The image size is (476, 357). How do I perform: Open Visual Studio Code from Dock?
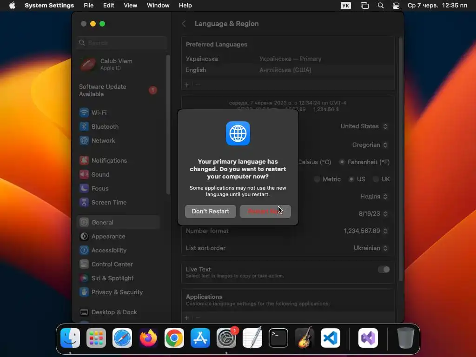[x=331, y=338]
